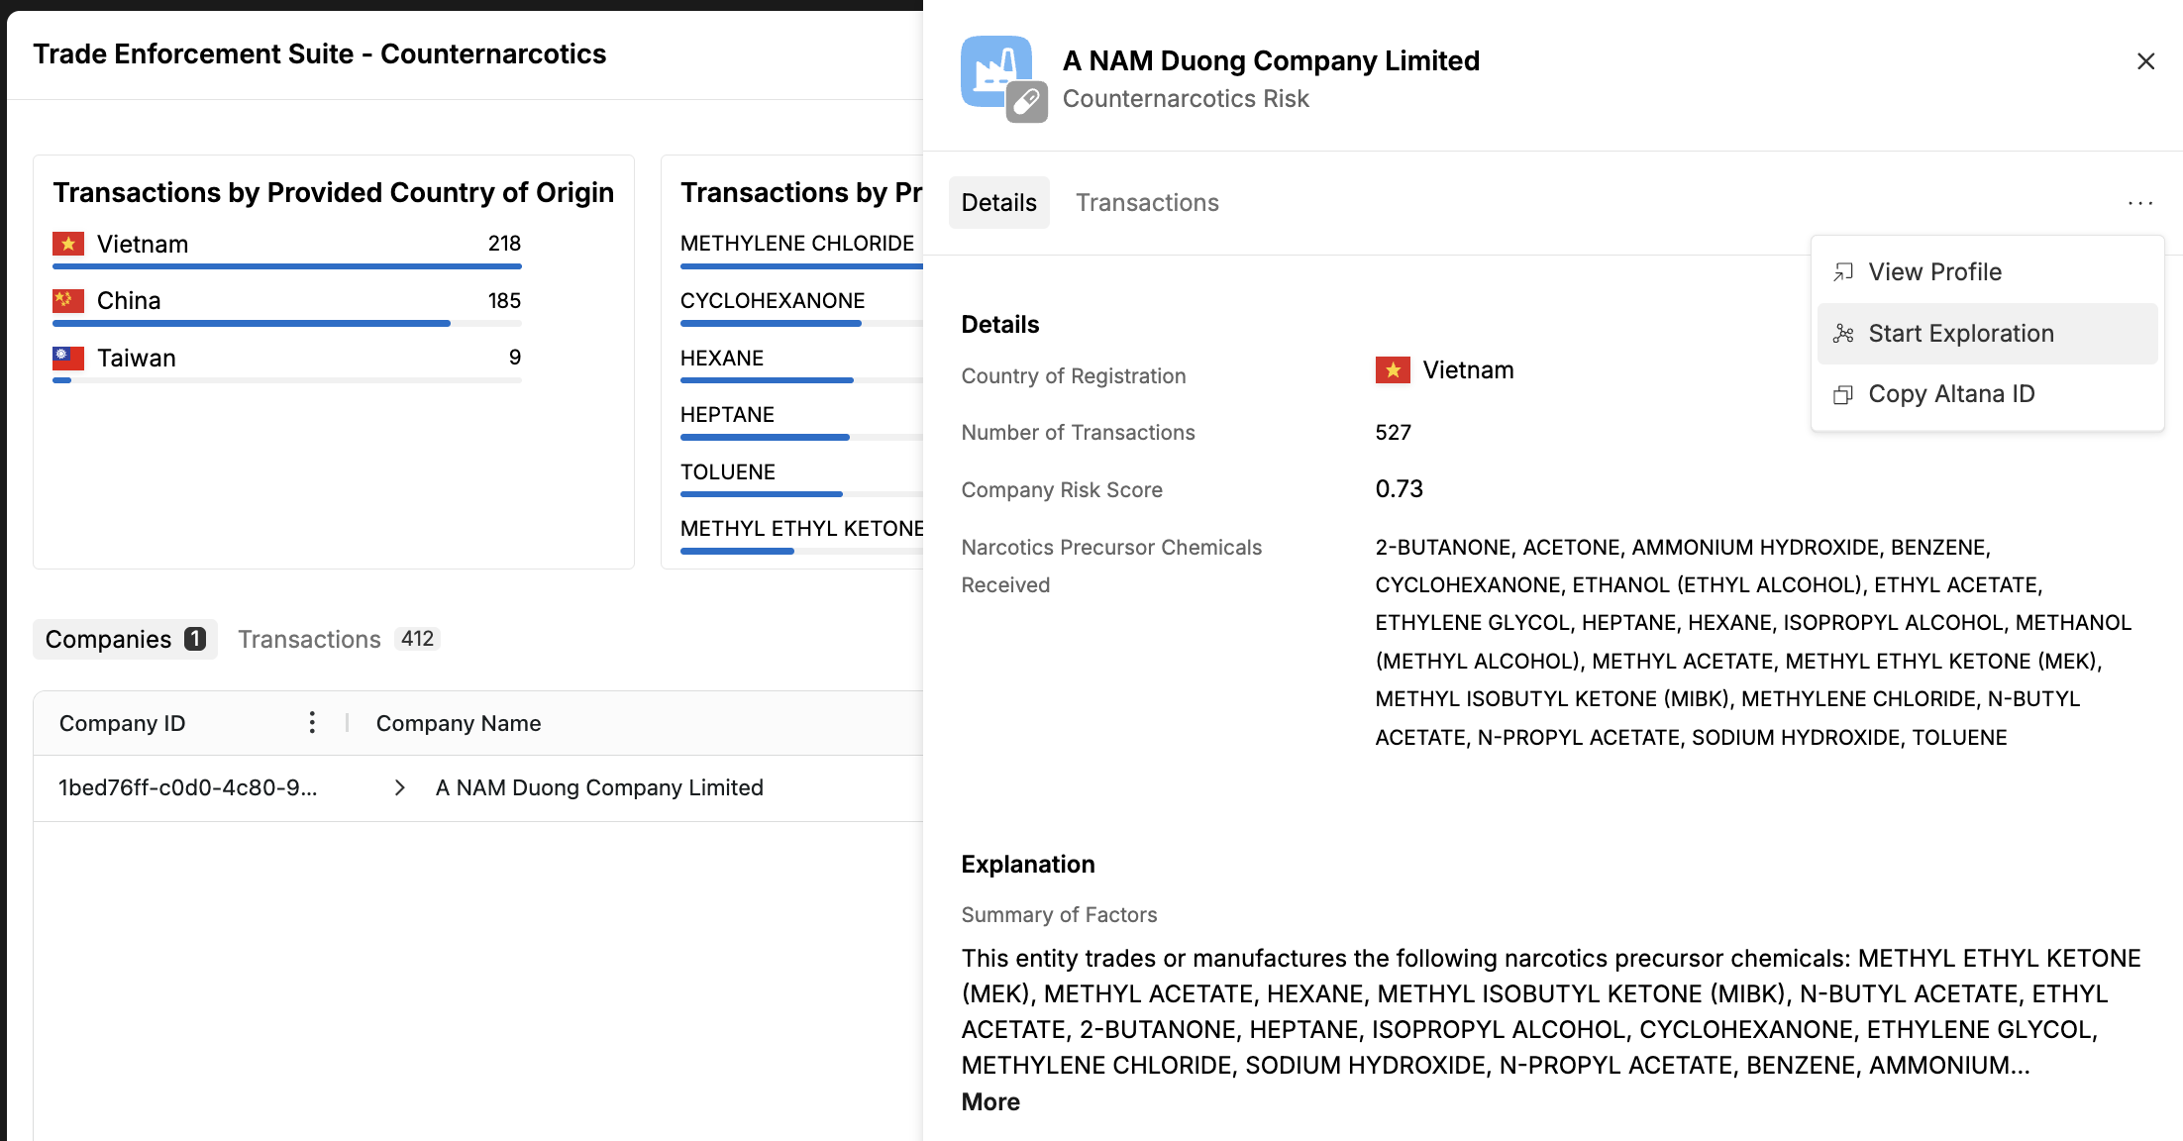Click the Taiwan transactions progress bar
Screen dimensions: 2183x1141
[287, 380]
